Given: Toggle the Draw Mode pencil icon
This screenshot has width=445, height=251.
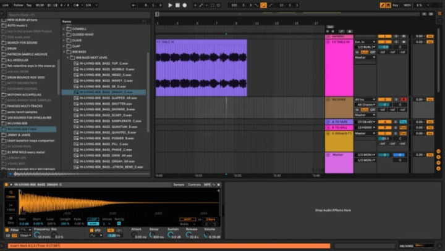Looking at the screenshot, I should (x=383, y=5).
